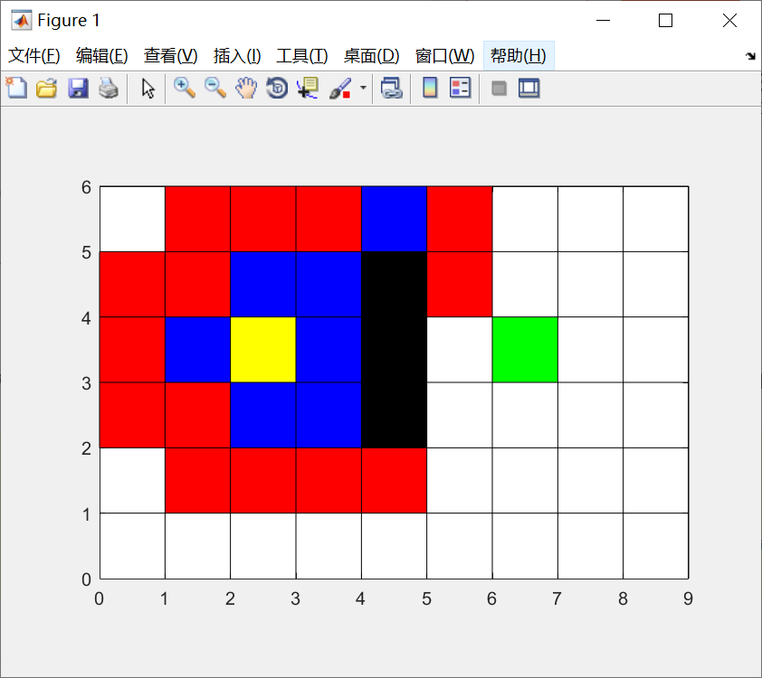
Task: Click the Show Plot Tools icon
Action: pos(529,89)
